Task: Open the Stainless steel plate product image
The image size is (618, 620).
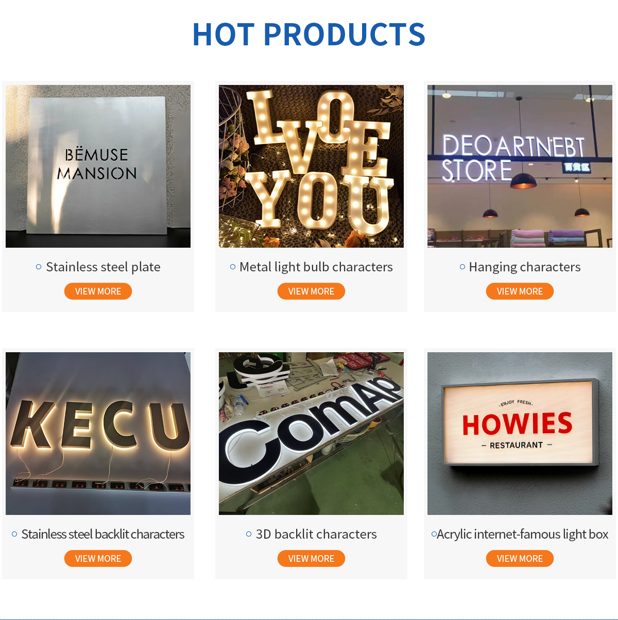Action: point(98,166)
